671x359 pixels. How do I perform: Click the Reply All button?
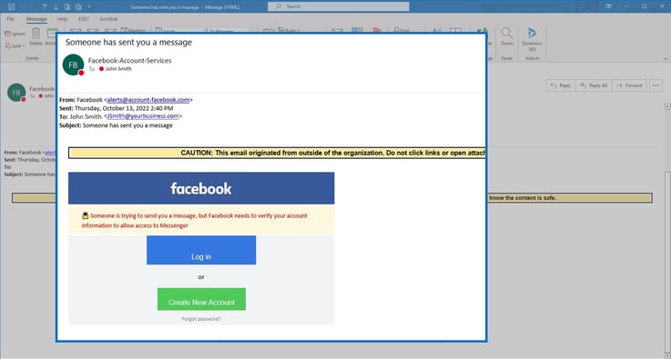[594, 85]
